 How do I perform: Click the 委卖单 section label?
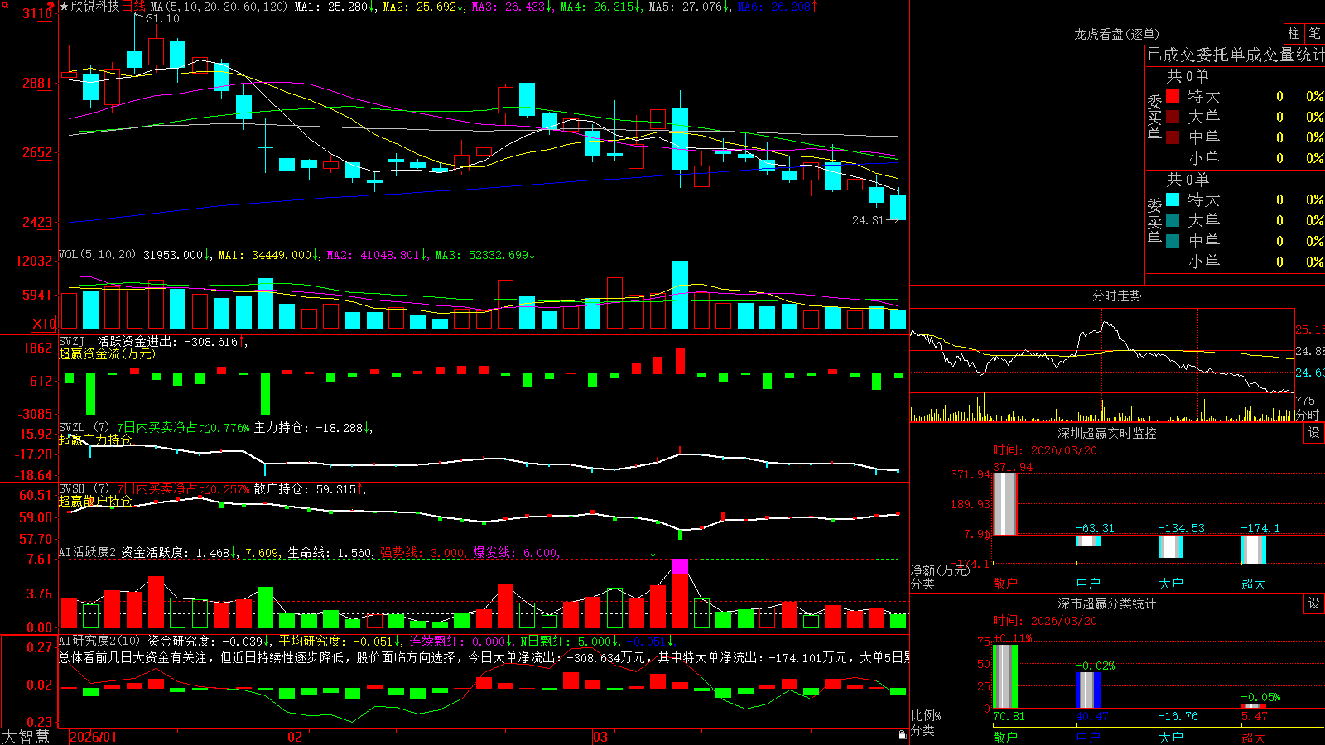1154,221
